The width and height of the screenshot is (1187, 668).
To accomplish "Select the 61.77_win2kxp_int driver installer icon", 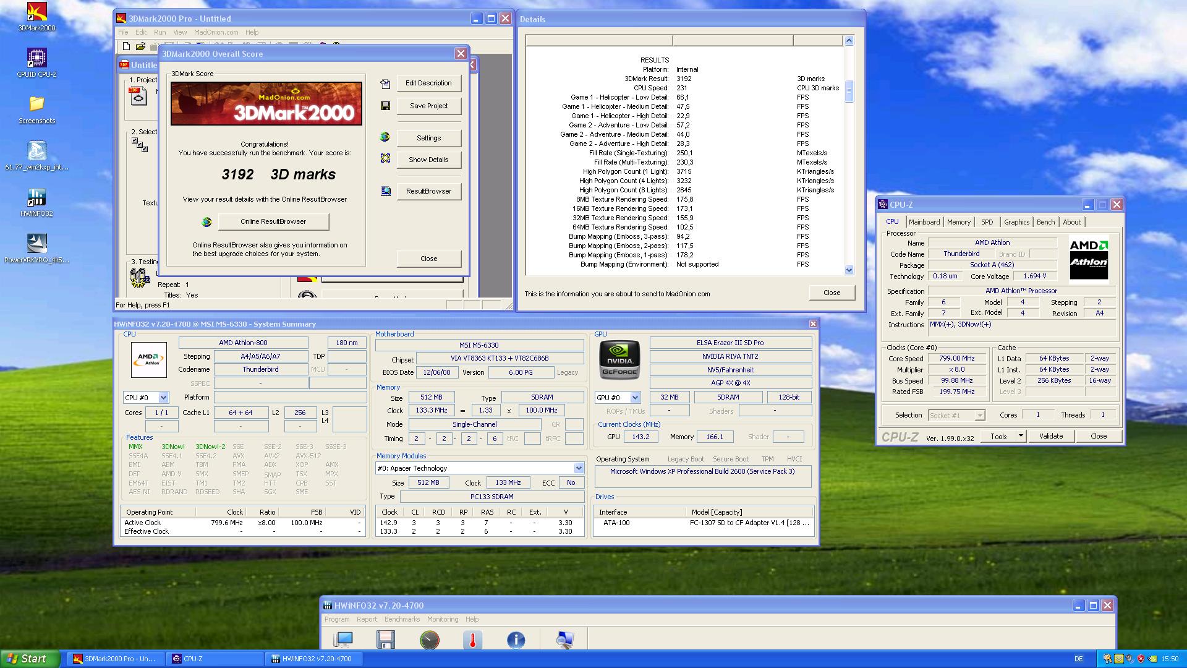I will (36, 156).
